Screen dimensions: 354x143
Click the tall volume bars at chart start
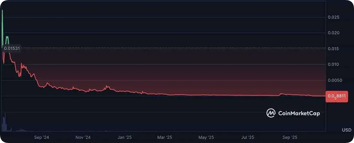pos(4,122)
